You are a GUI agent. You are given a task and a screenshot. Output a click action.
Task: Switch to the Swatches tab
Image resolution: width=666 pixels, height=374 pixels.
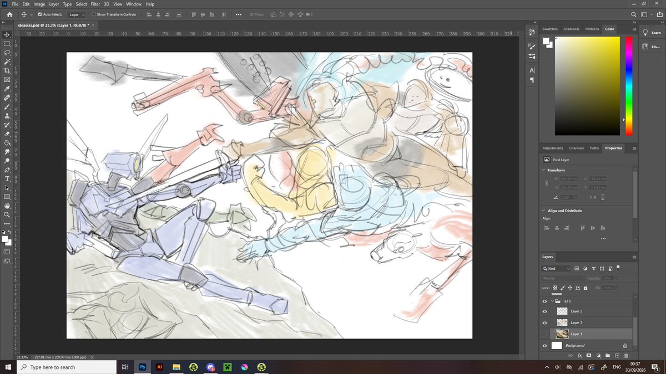(x=550, y=29)
